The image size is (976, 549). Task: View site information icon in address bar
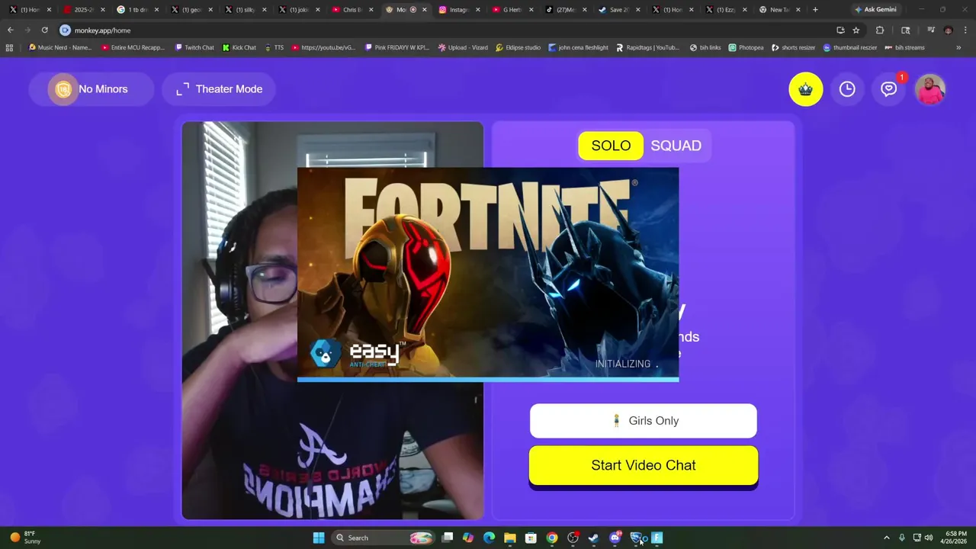tap(65, 30)
